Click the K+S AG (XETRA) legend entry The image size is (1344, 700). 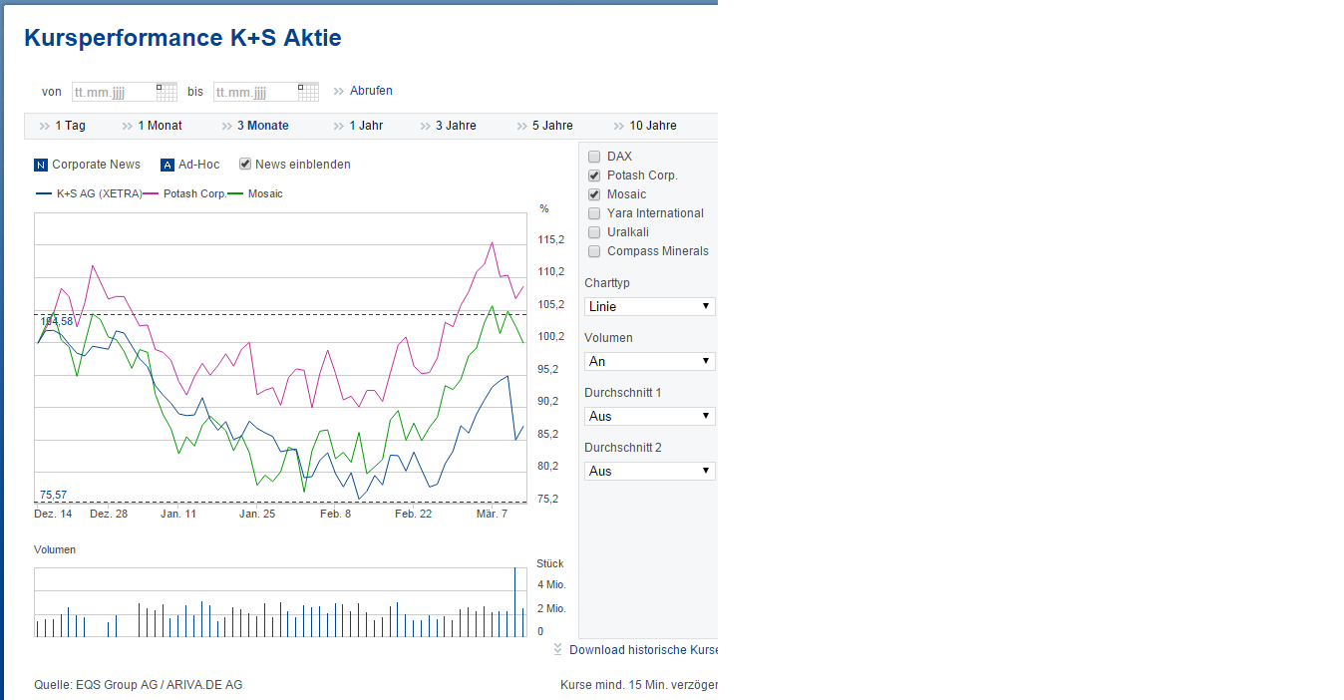[x=88, y=193]
